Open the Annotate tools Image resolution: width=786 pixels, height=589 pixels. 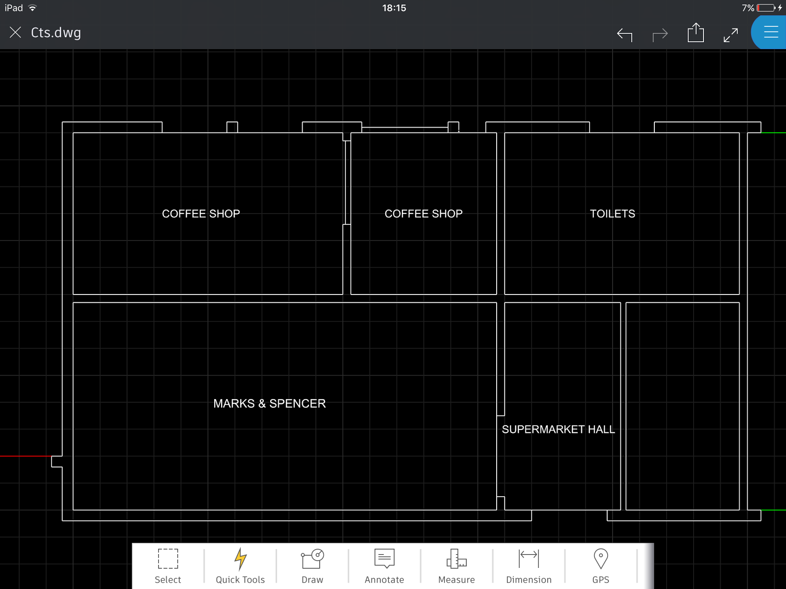(x=385, y=566)
